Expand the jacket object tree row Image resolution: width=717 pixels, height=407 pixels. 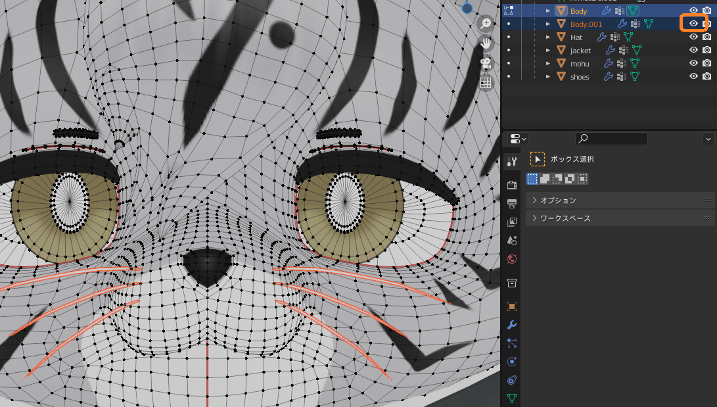pos(548,51)
